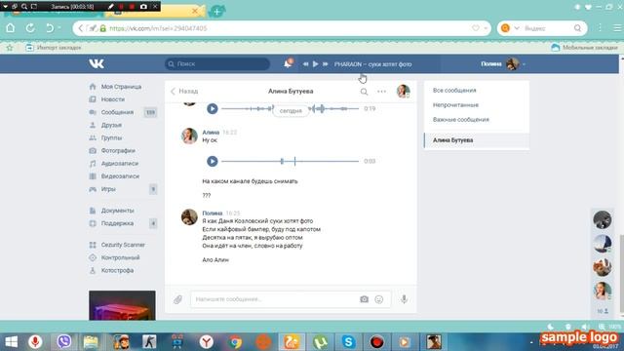Open Windows Start menu
The width and height of the screenshot is (624, 351).
[x=11, y=342]
